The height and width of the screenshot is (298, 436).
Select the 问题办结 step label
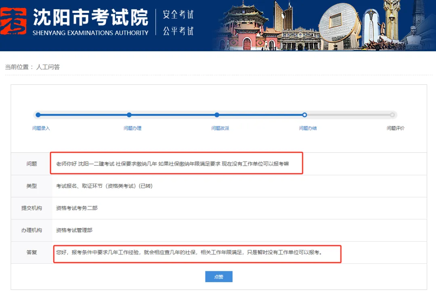click(308, 128)
